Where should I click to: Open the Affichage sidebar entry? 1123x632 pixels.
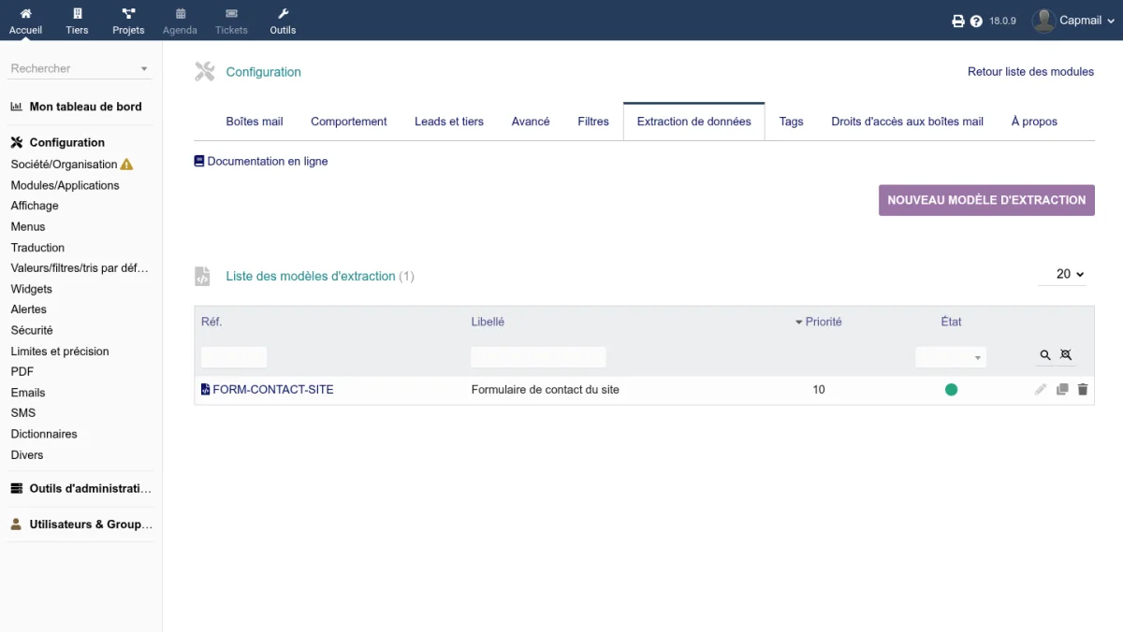(x=35, y=206)
